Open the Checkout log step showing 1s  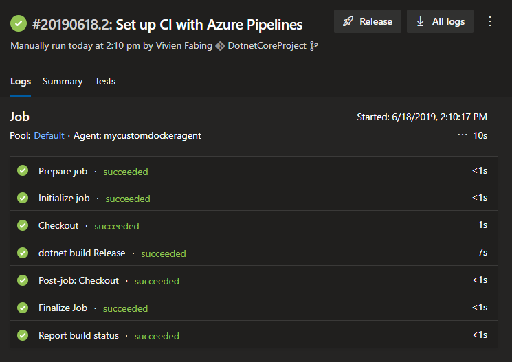click(x=254, y=225)
